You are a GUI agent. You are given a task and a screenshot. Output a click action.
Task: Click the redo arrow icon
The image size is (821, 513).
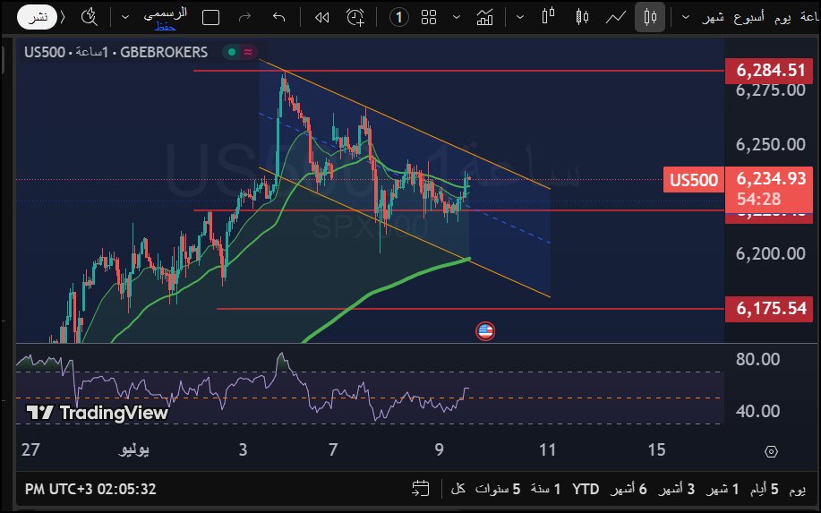click(x=244, y=17)
